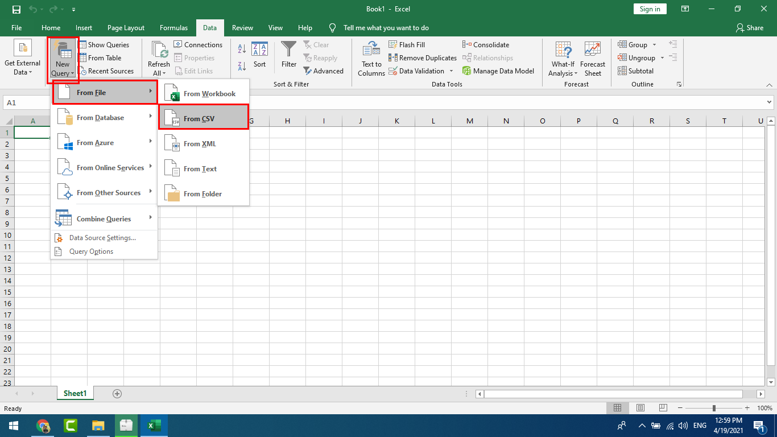The image size is (777, 437).
Task: Click the Sign in button
Action: [650, 9]
